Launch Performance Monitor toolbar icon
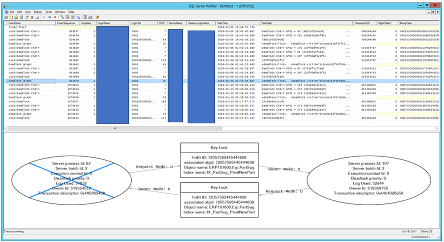The height and width of the screenshot is (242, 444). 90,17
